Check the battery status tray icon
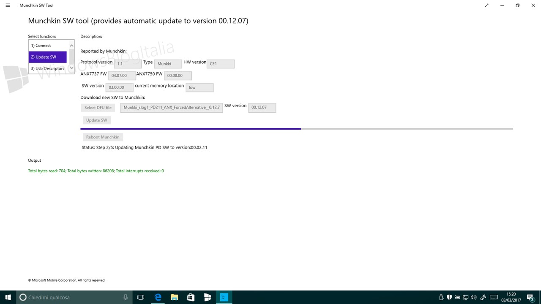The width and height of the screenshot is (541, 304). click(x=457, y=297)
